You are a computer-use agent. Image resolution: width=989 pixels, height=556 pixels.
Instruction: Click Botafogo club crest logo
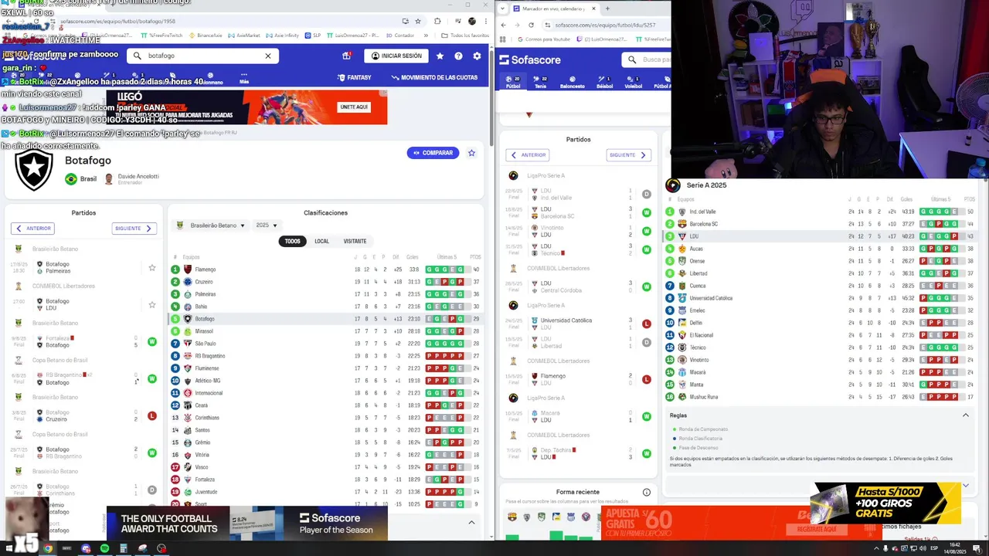point(34,170)
